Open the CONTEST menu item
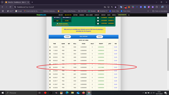 103,15
